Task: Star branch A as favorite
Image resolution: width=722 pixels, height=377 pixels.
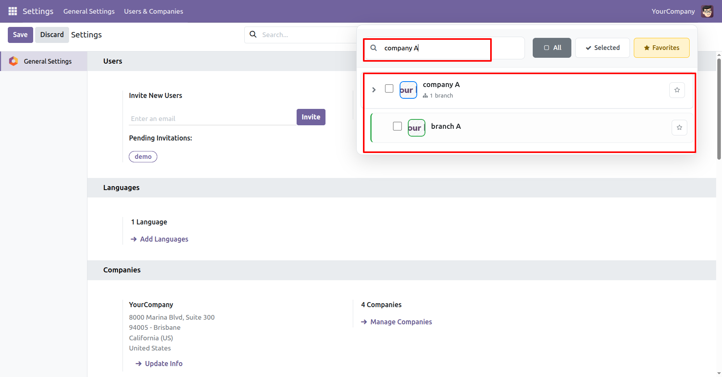Action: [679, 128]
